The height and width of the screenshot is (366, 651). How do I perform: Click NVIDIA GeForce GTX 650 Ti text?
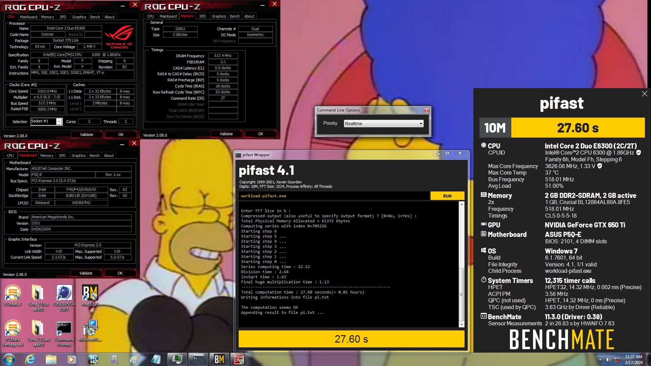click(585, 225)
